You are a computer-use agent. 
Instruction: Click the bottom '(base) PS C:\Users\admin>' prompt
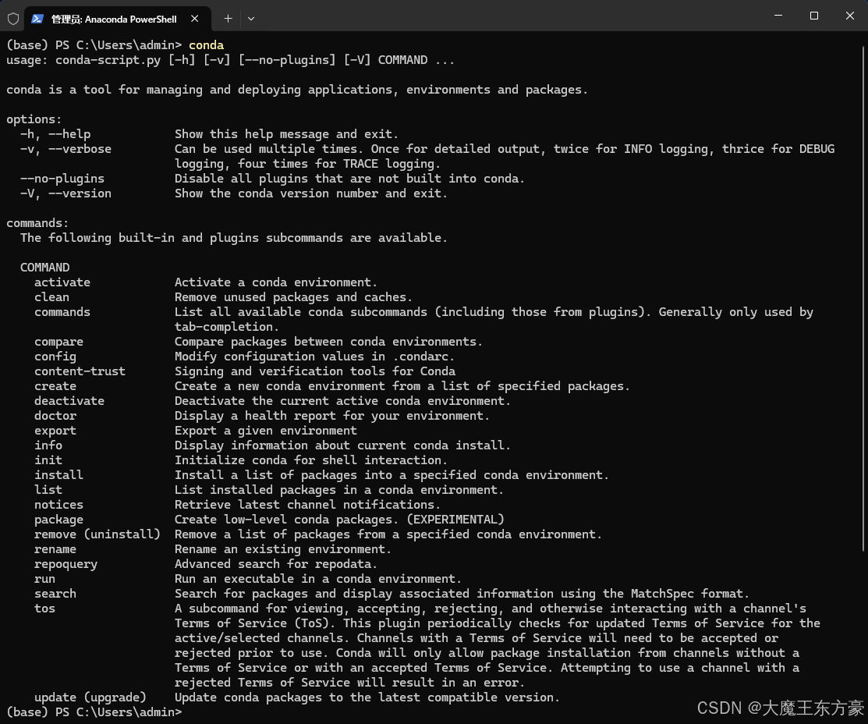click(94, 712)
